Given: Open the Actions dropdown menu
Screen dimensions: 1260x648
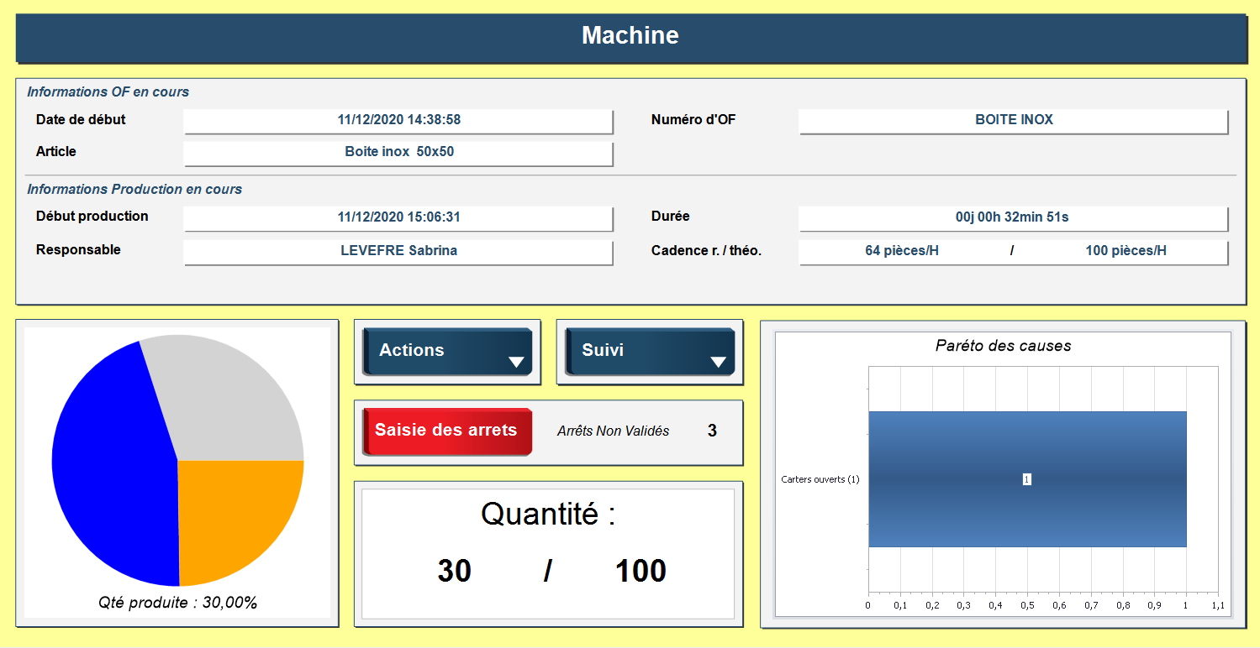Looking at the screenshot, I should pos(447,352).
